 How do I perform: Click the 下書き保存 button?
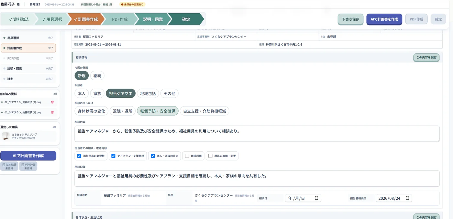(x=350, y=19)
